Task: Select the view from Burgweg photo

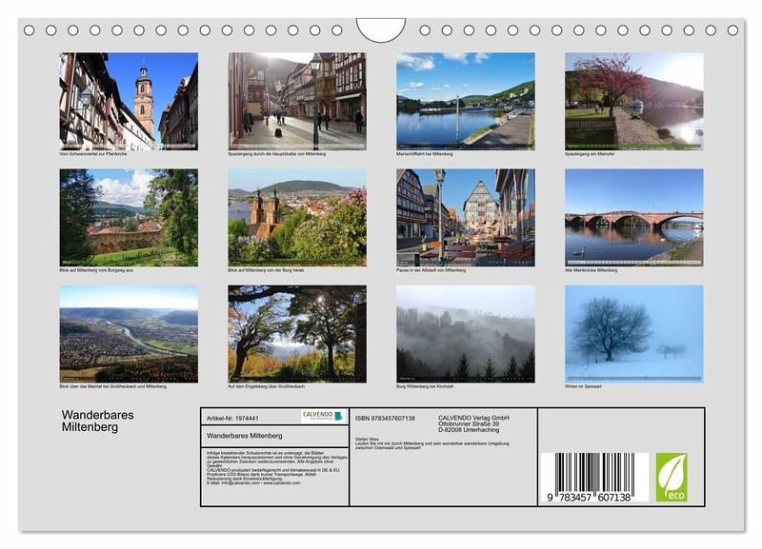Action: [x=129, y=218]
